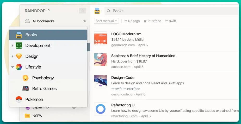241x124 pixels.
Task: Click the Development monitor code icon
Action: [19, 46]
